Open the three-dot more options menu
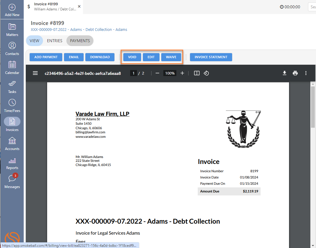 tap(306, 73)
